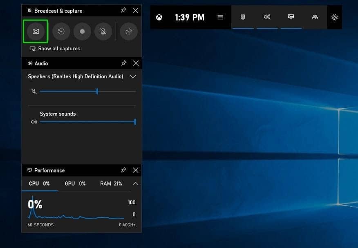Expand the Speakers audio device dropdown
This screenshot has height=248, width=358.
tap(132, 76)
